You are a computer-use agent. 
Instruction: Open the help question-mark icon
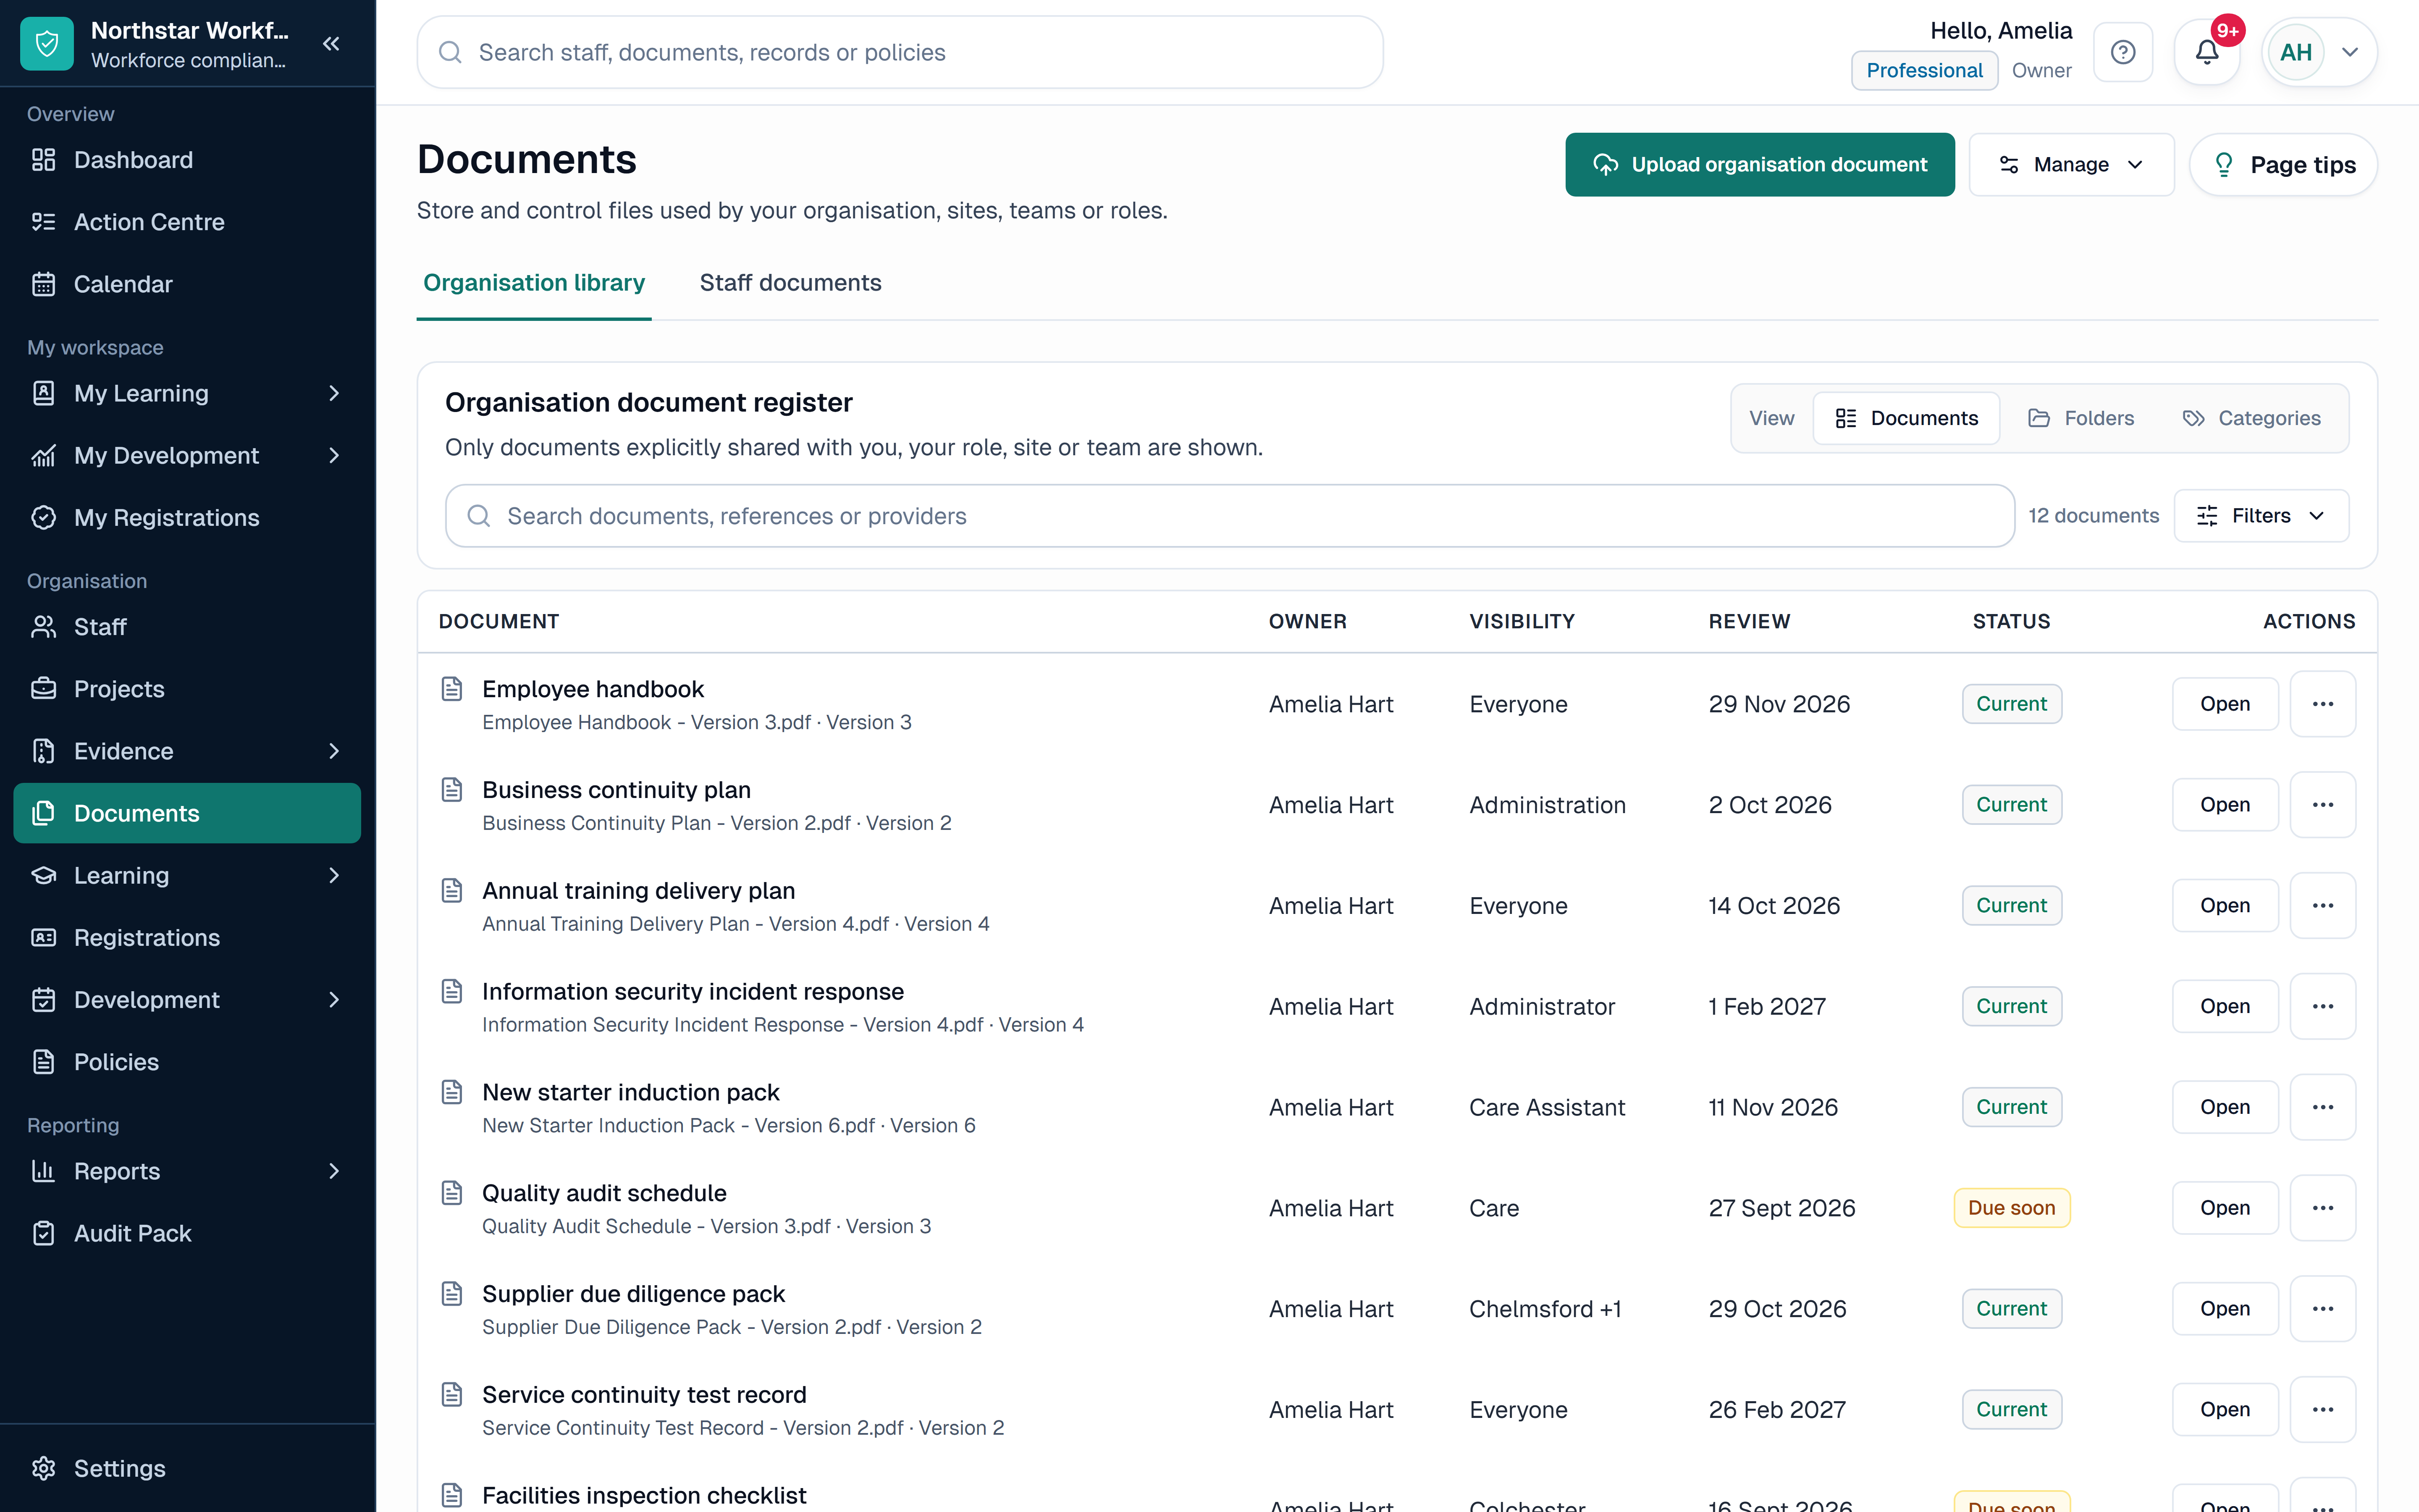[x=2123, y=52]
